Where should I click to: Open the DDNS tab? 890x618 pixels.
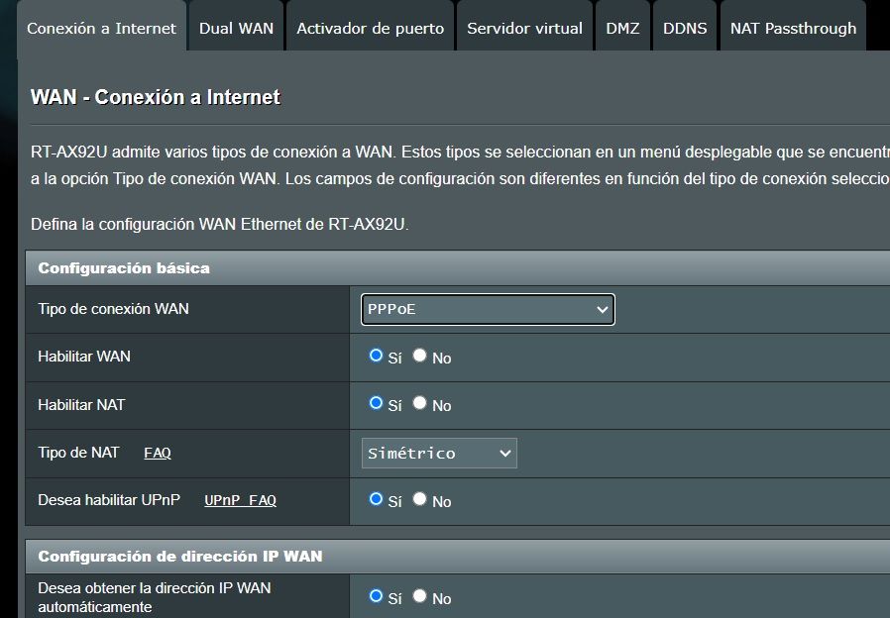pyautogui.click(x=685, y=28)
